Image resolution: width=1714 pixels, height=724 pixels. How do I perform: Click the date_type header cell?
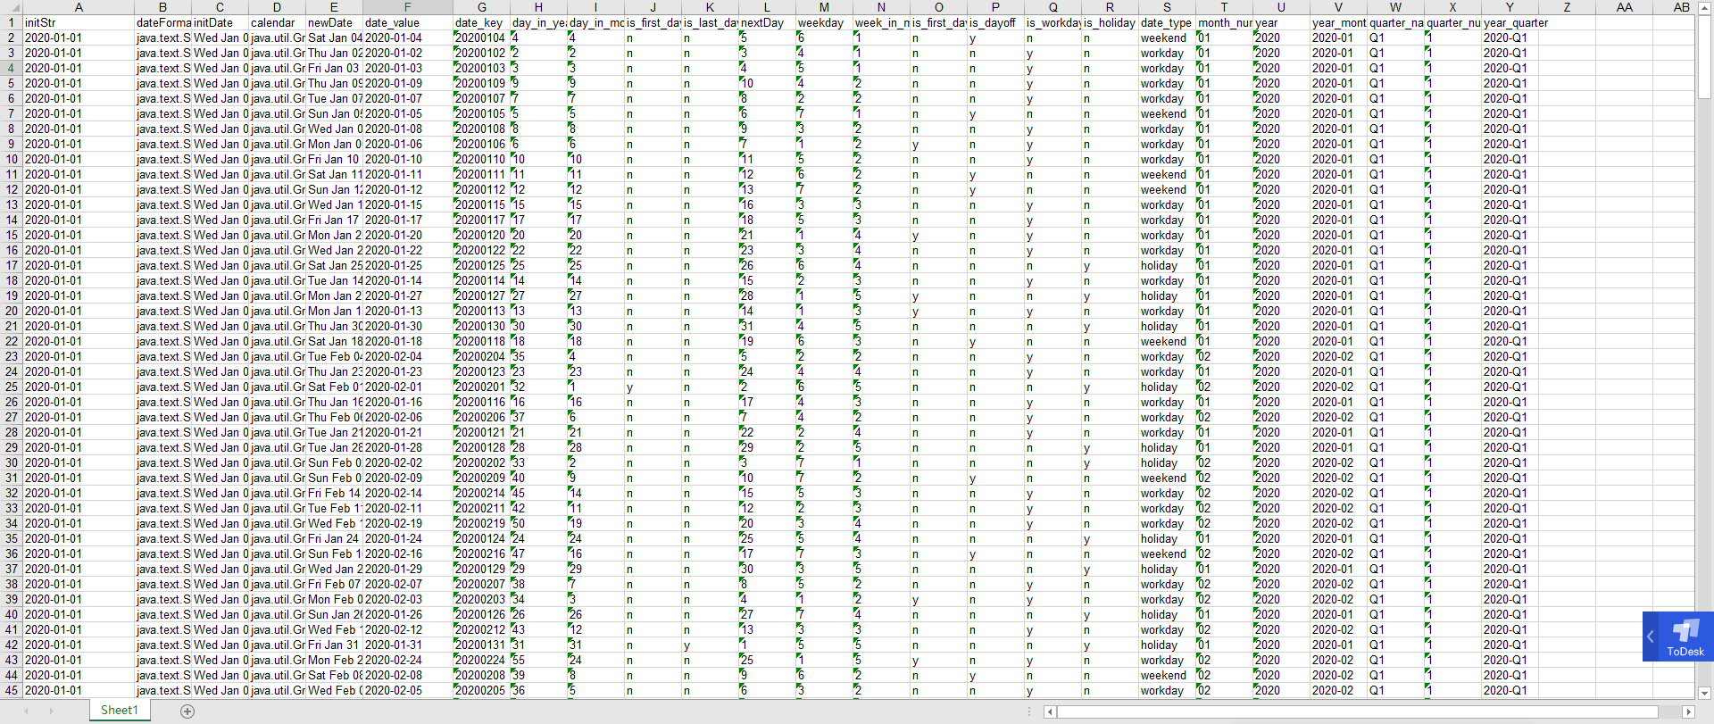[1167, 22]
